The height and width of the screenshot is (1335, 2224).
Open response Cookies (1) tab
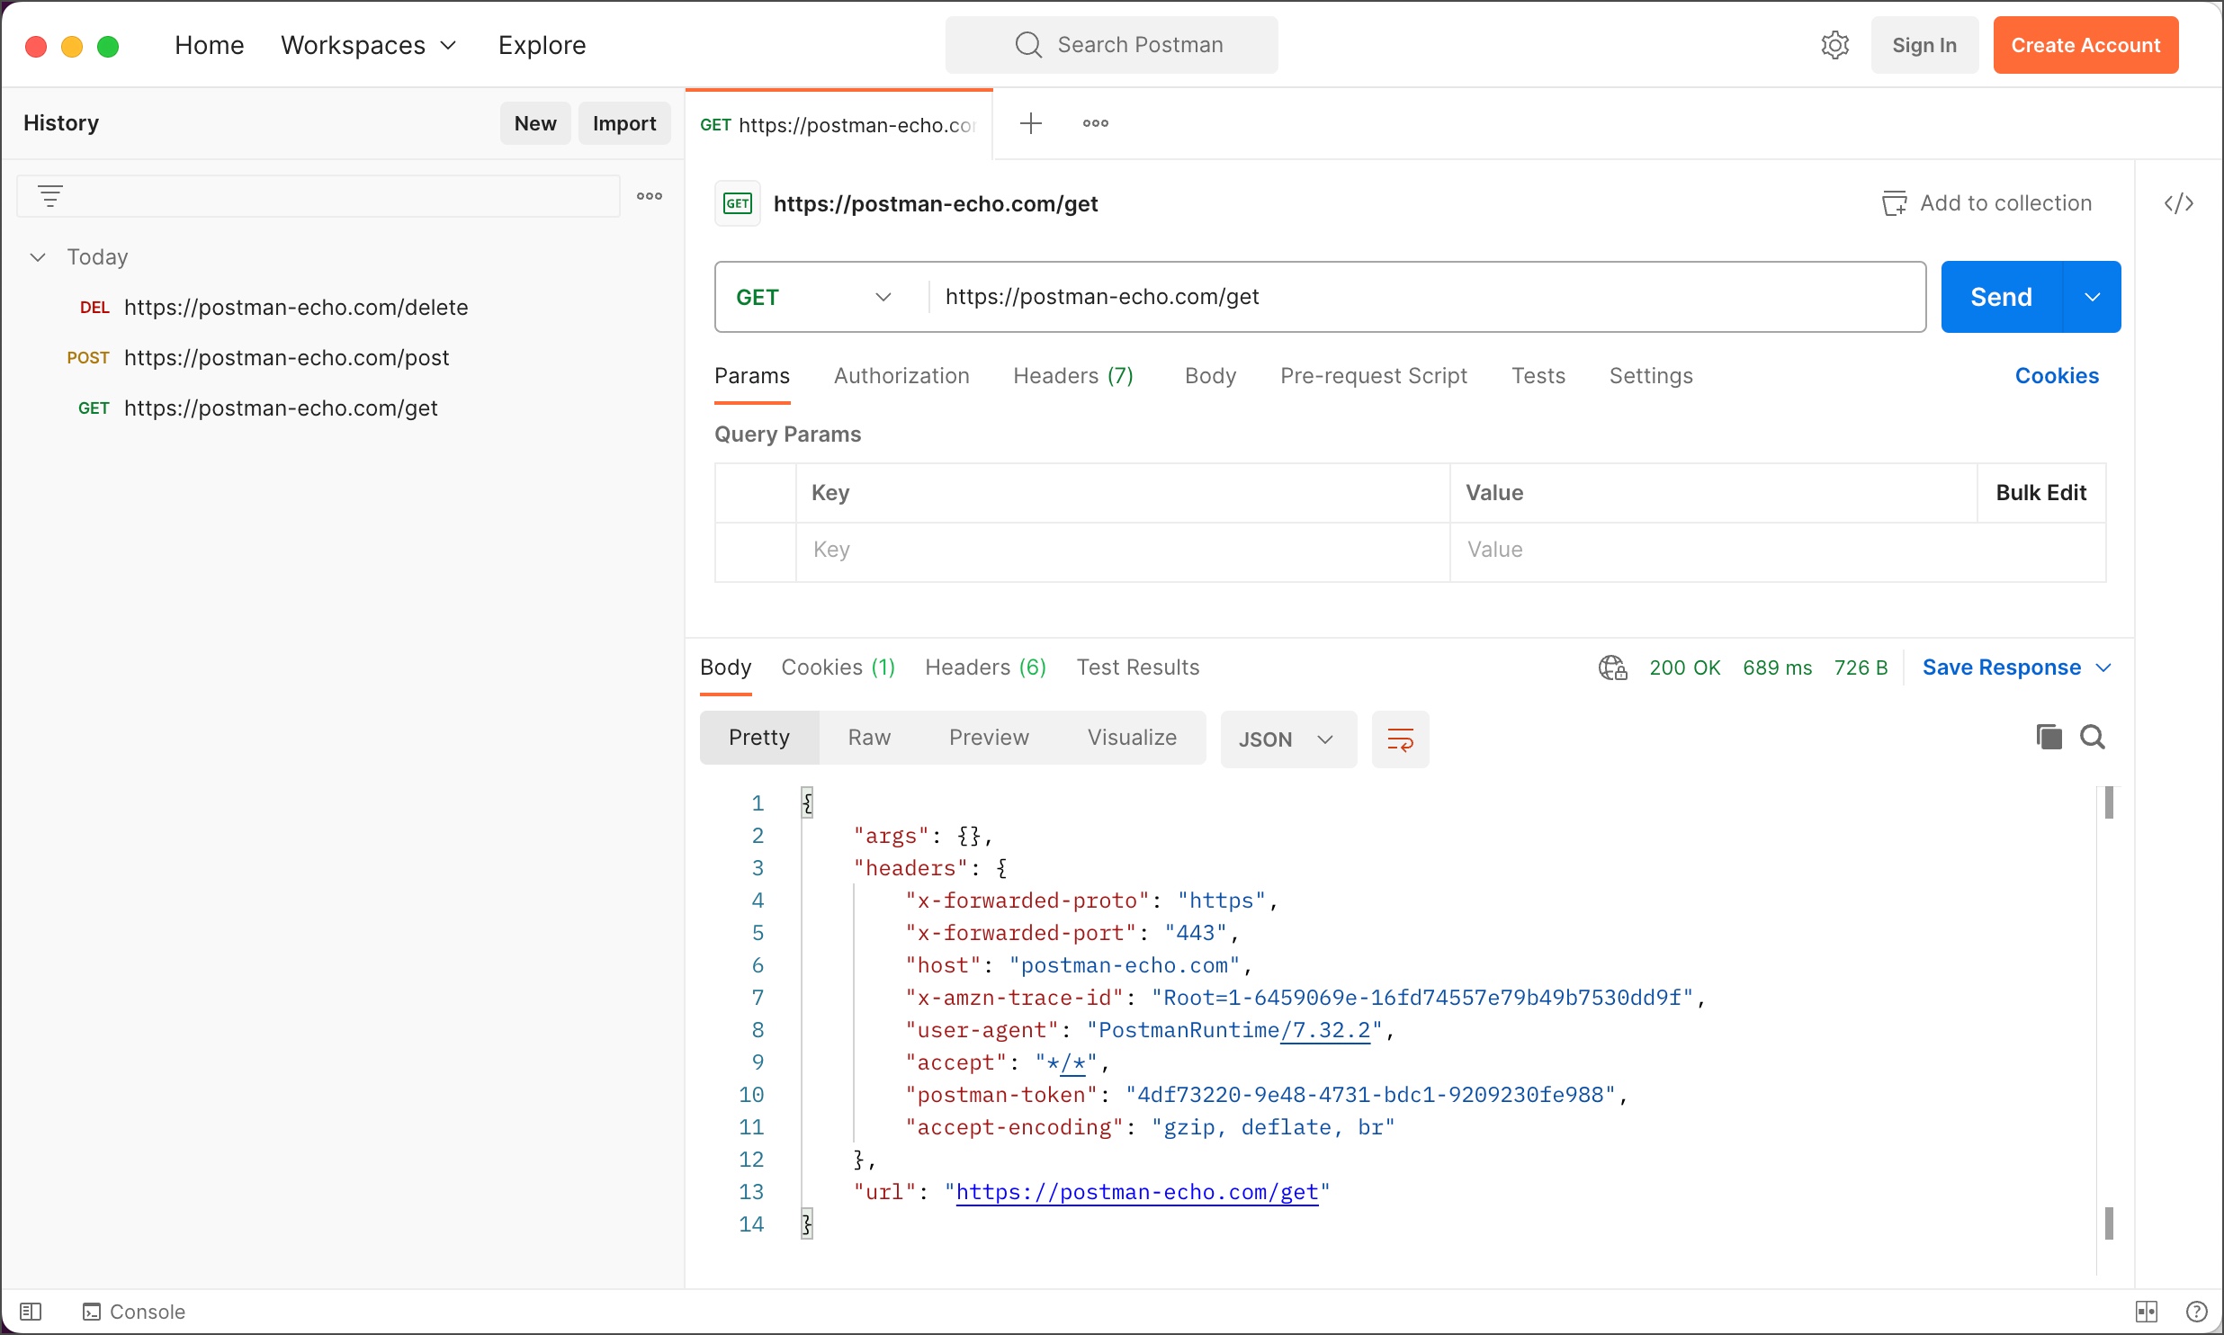click(838, 667)
